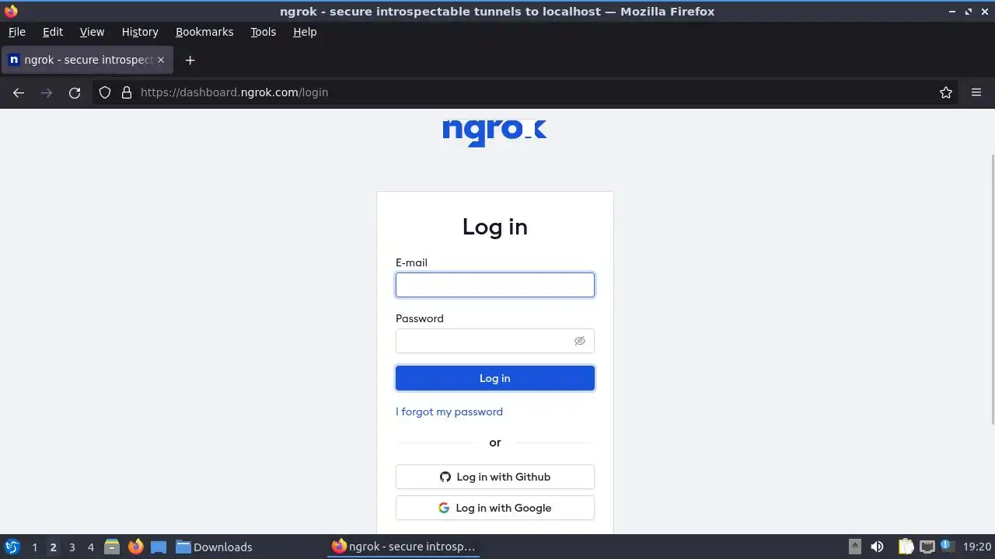Open the clipboard tray icon
The image size is (995, 559).
pyautogui.click(x=906, y=547)
